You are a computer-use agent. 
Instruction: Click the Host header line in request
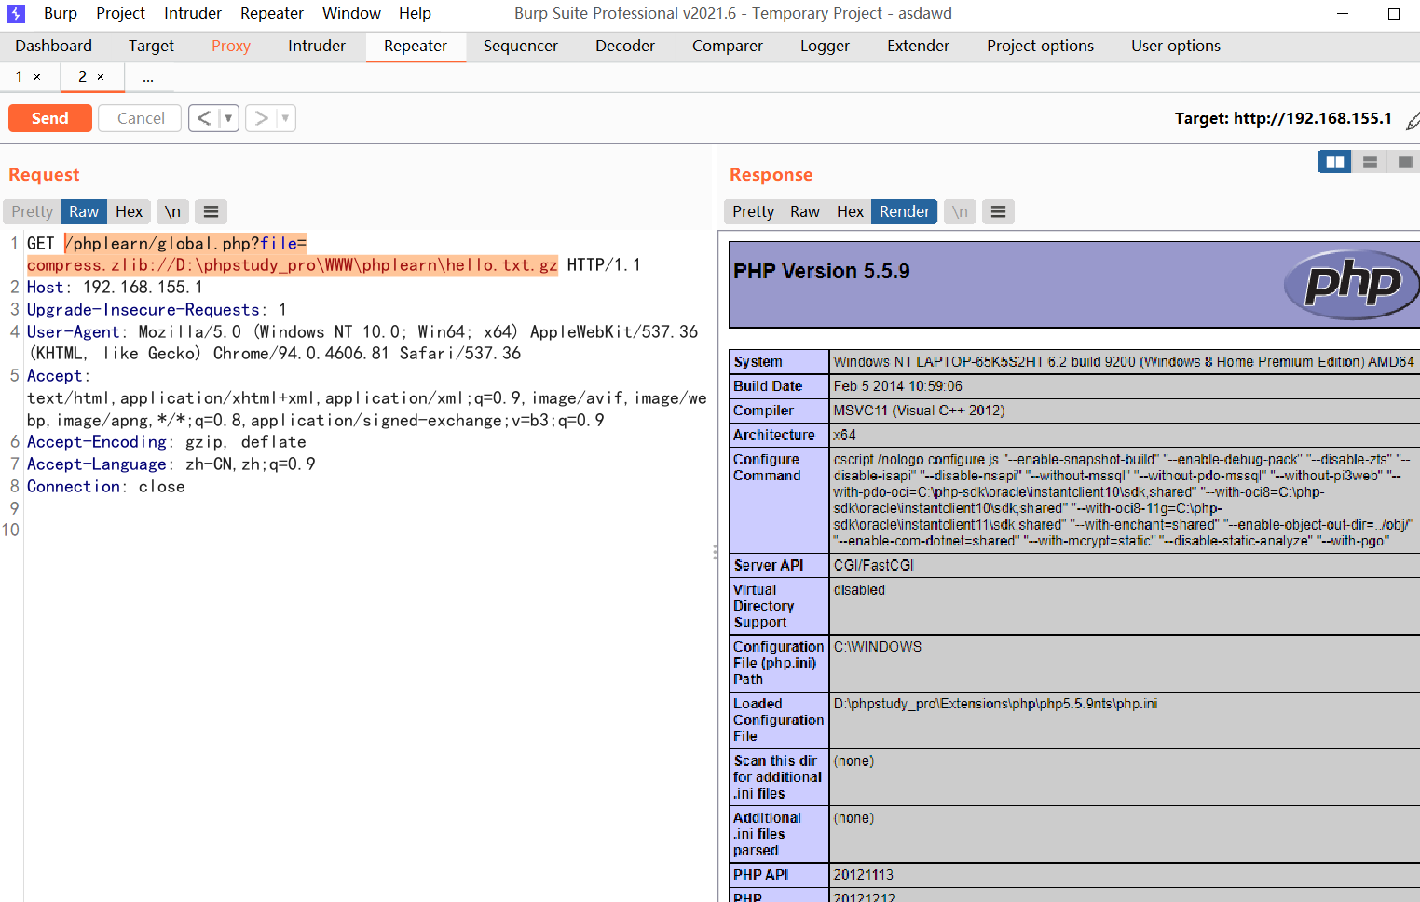pyautogui.click(x=115, y=288)
